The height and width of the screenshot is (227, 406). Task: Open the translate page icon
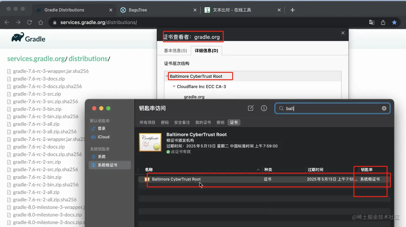coord(372,22)
